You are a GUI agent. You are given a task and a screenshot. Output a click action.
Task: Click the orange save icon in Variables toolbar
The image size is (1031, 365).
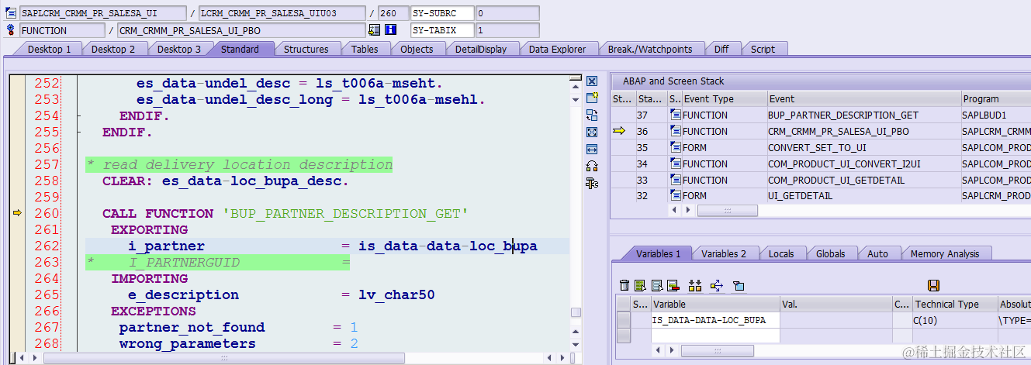[934, 286]
